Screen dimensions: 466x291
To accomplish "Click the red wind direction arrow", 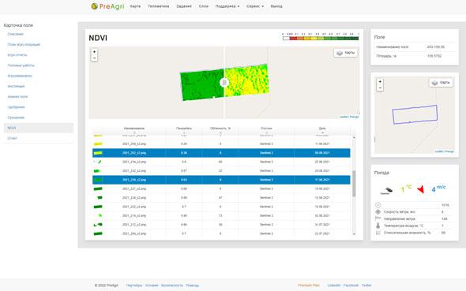I will point(420,189).
